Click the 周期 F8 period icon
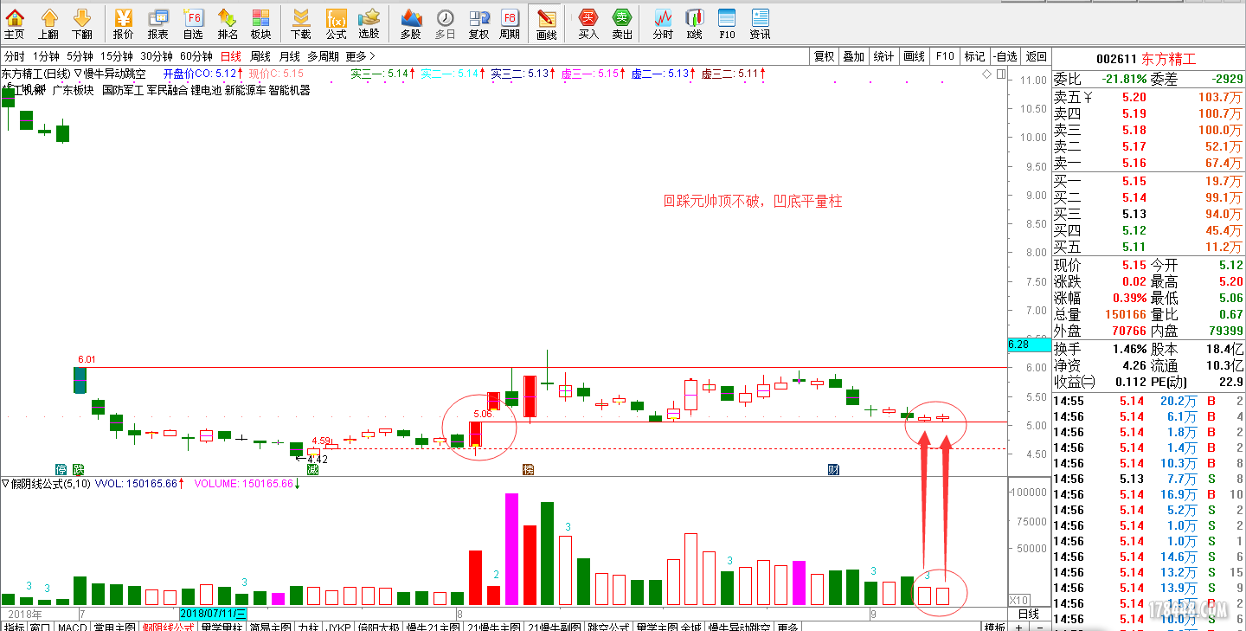This screenshot has height=631, width=1246. click(x=511, y=23)
